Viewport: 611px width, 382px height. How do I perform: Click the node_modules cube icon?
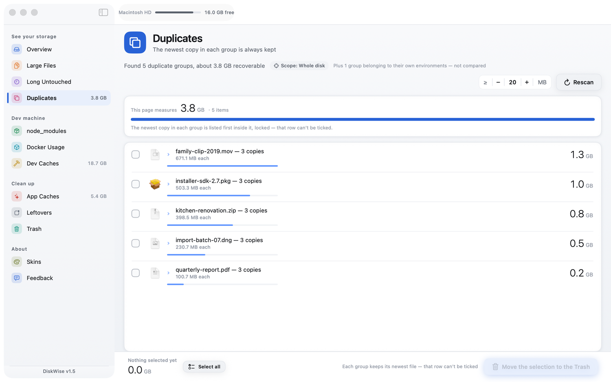pos(17,131)
